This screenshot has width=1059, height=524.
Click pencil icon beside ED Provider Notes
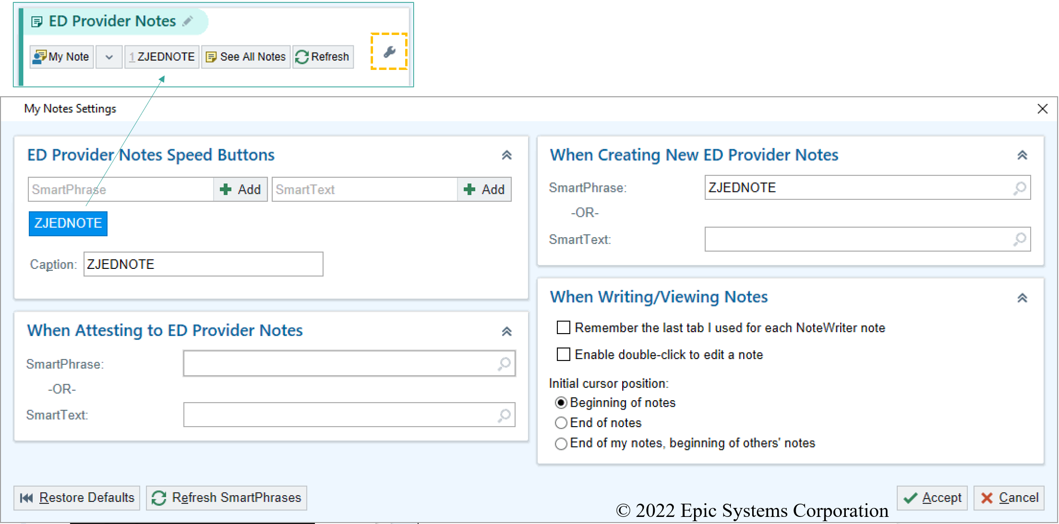coord(188,21)
